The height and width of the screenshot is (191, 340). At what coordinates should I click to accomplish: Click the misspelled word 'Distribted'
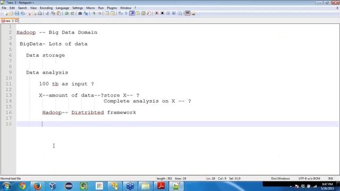point(88,112)
